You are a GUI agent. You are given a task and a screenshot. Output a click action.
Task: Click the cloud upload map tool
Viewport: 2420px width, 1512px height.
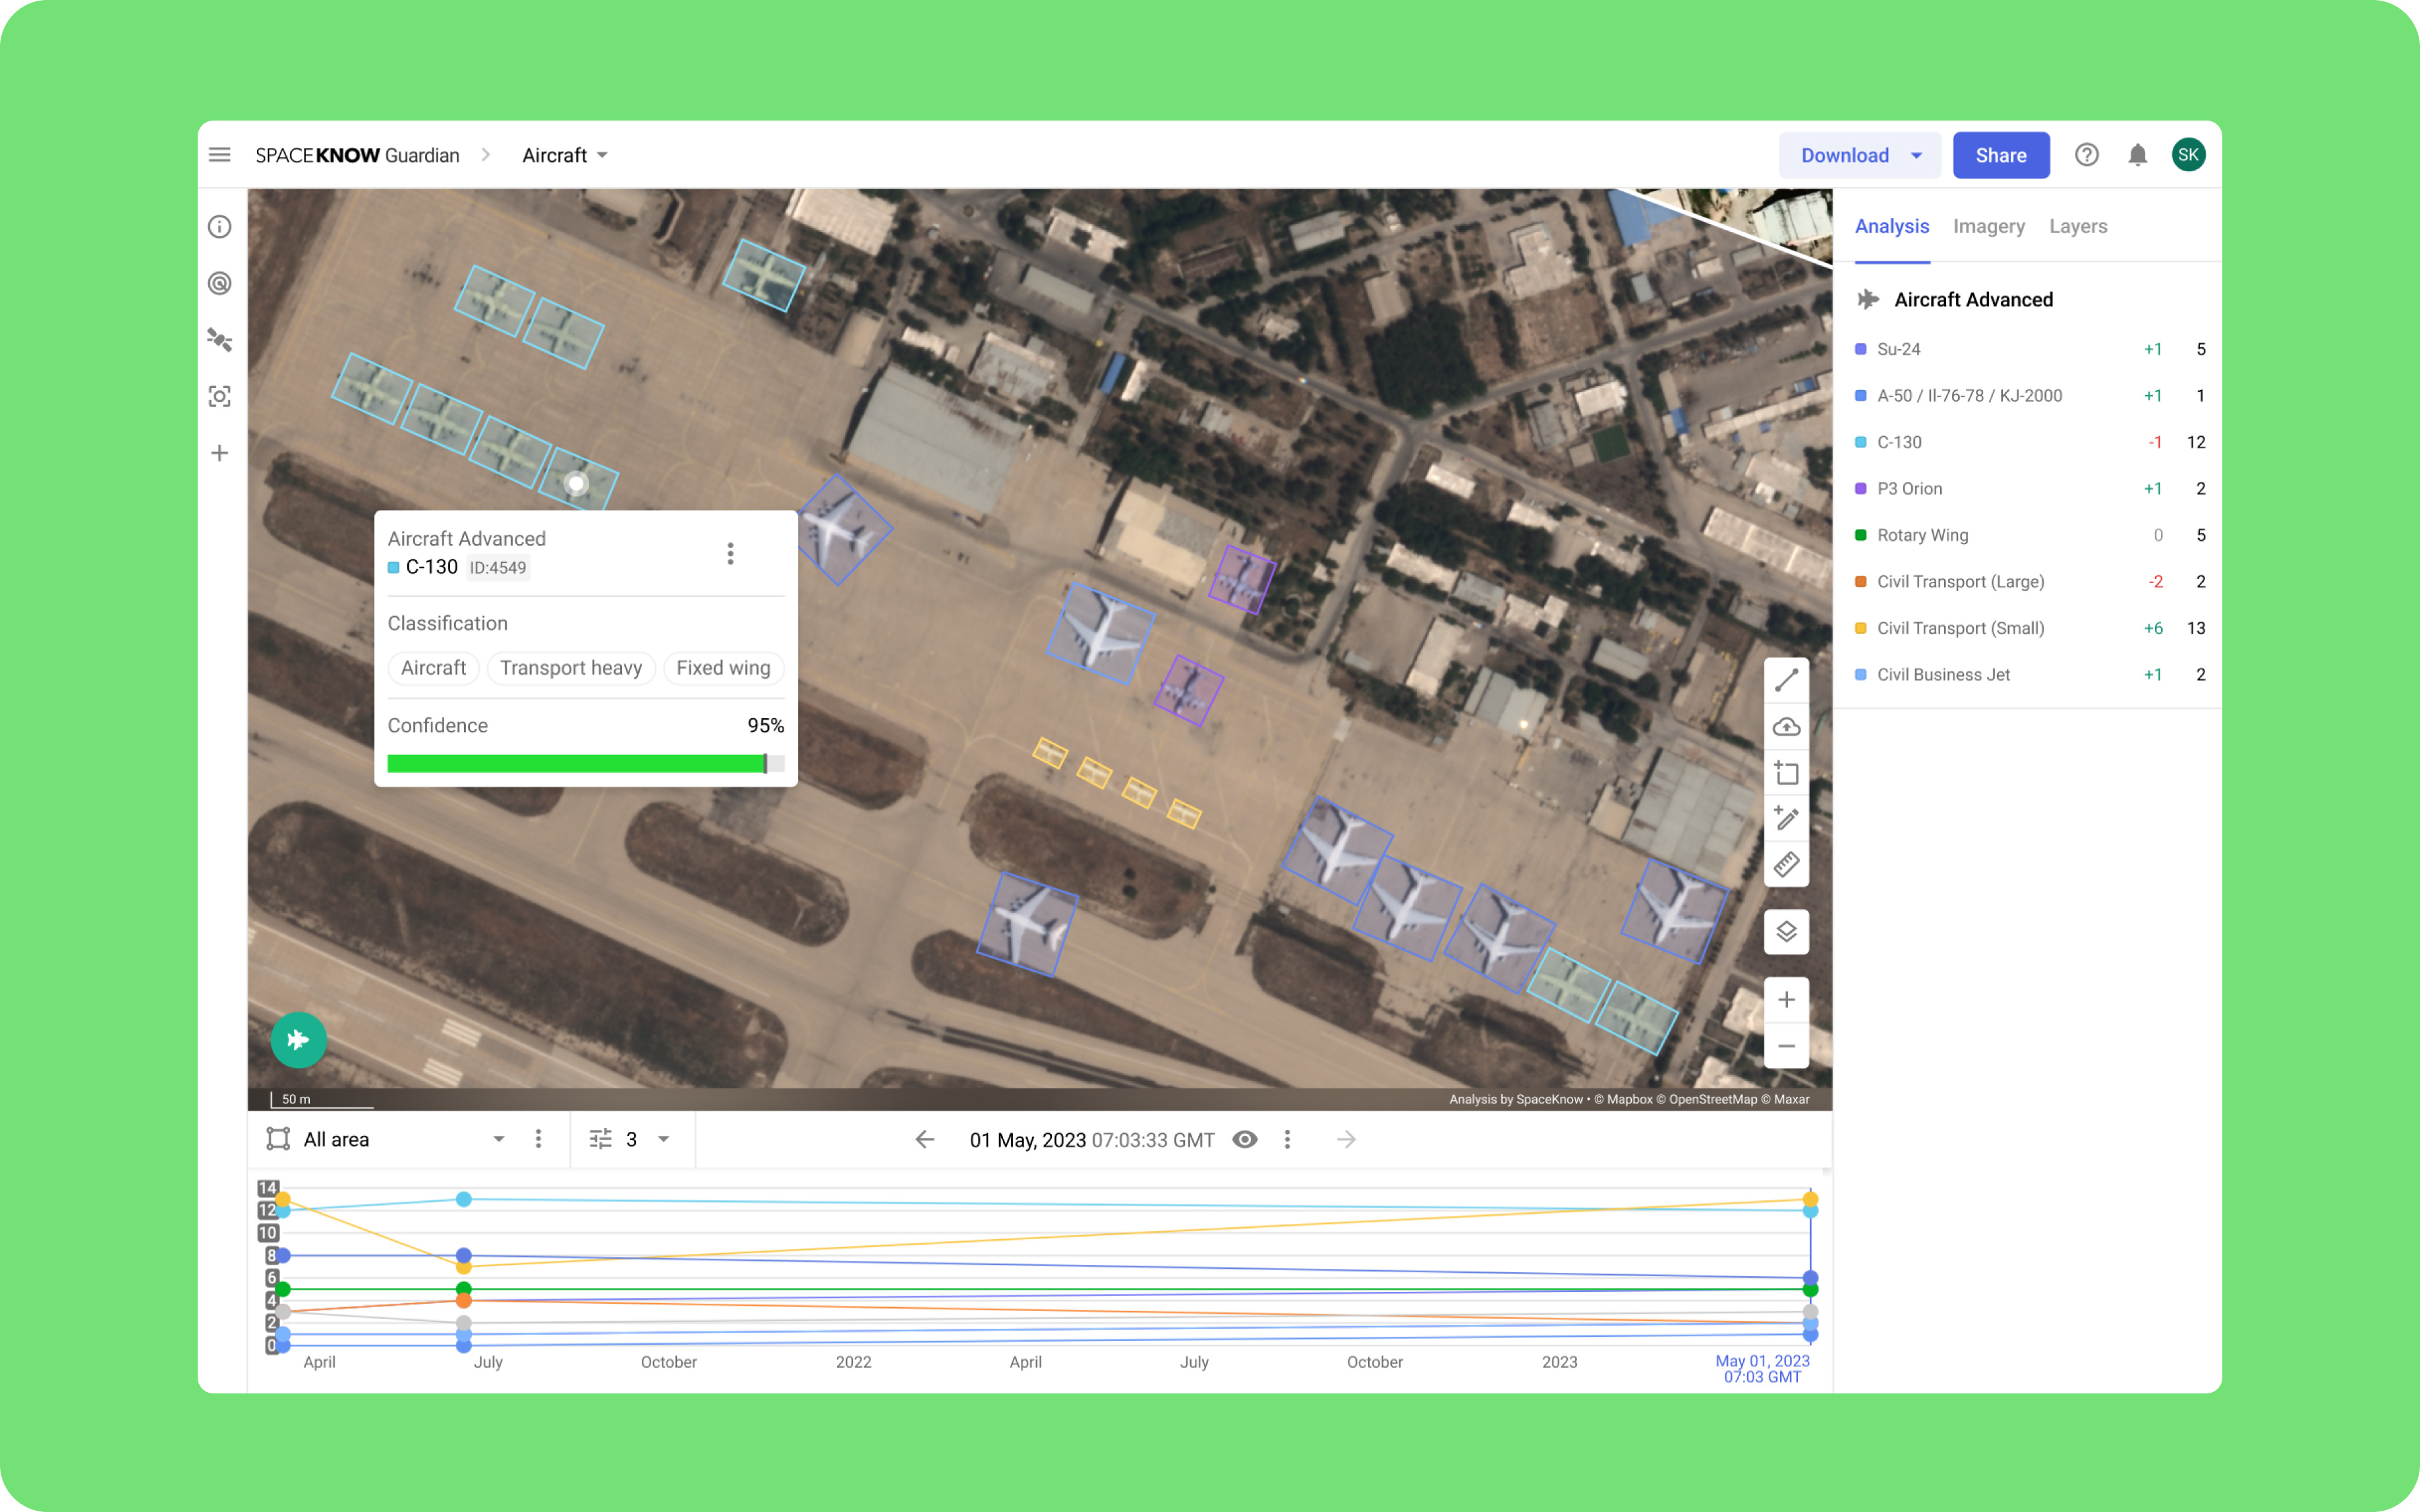pos(1786,727)
